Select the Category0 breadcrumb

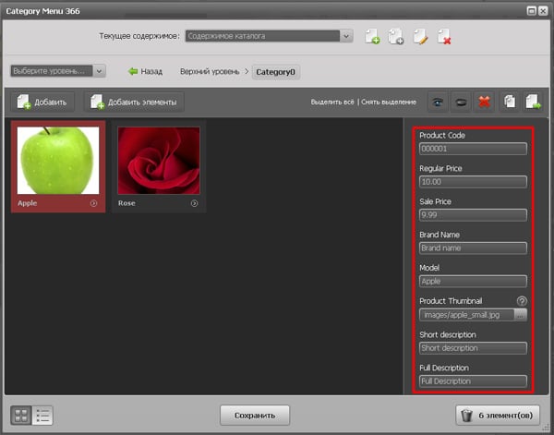pyautogui.click(x=276, y=71)
